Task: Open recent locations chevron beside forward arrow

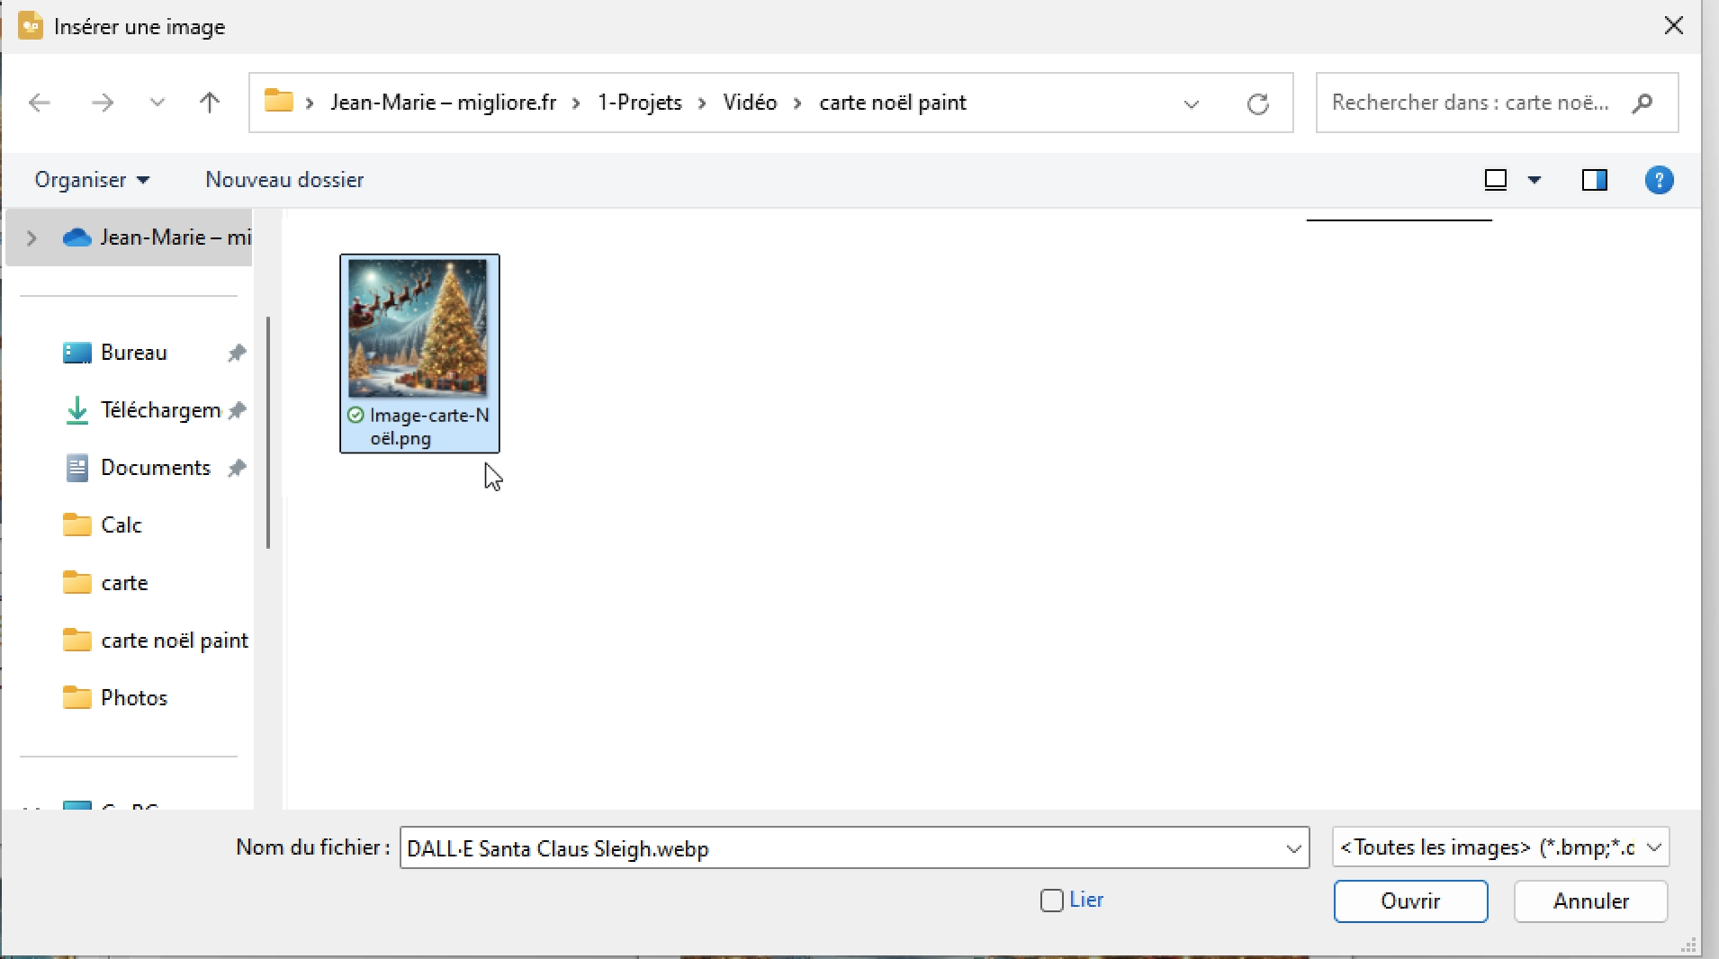Action: point(157,103)
